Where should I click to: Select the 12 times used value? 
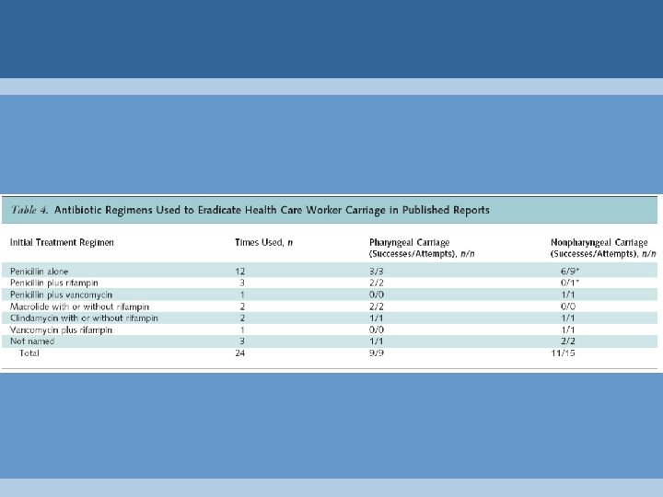click(x=239, y=272)
